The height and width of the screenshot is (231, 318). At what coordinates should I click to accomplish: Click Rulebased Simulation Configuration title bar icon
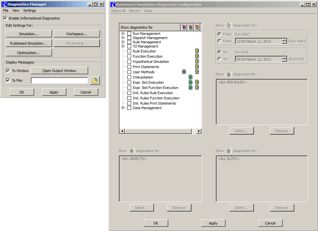113,5
